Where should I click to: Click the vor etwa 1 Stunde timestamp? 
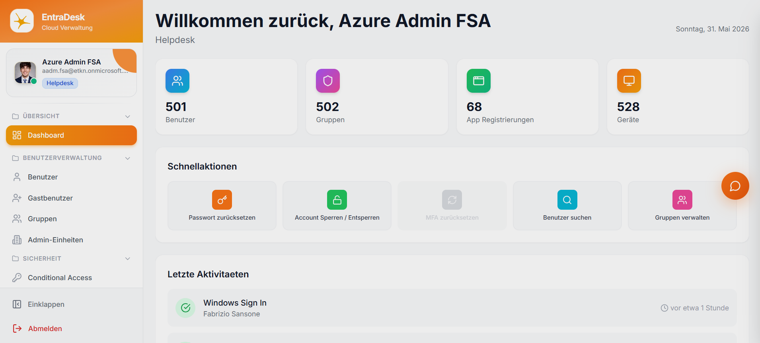(700, 308)
